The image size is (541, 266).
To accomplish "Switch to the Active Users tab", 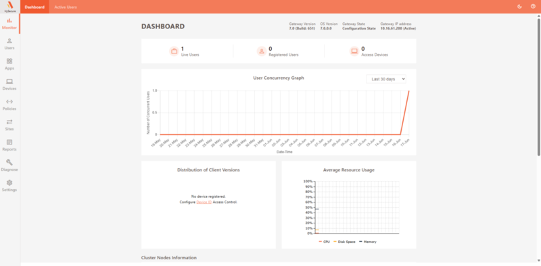I will point(66,7).
